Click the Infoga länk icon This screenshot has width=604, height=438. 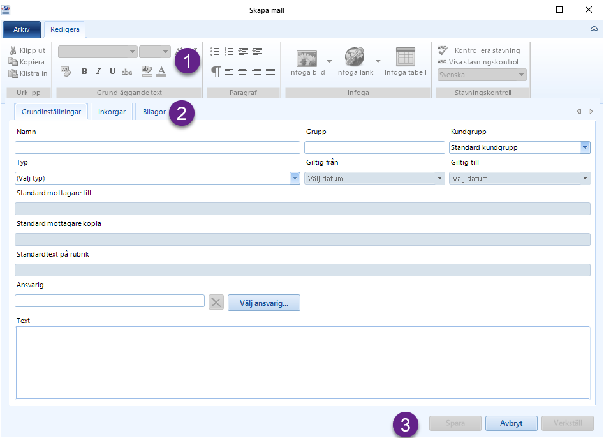(355, 57)
